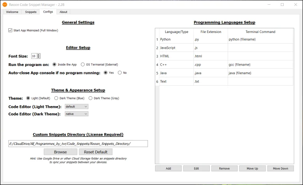Viewport: 303px width, 185px height.
Task: Select the Python language cell
Action: pyautogui.click(x=176, y=39)
